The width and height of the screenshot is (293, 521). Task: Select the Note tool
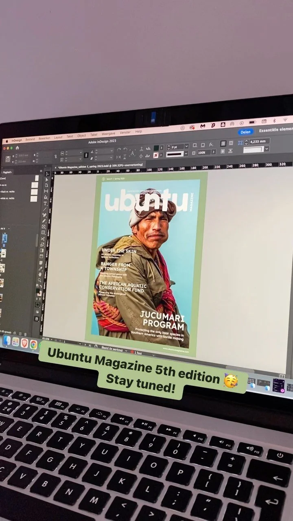click(41, 263)
